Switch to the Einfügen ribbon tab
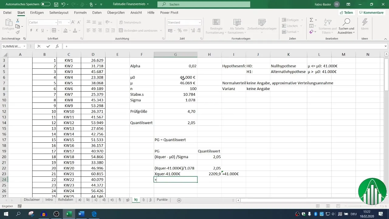This screenshot has width=389, height=219. (37, 12)
